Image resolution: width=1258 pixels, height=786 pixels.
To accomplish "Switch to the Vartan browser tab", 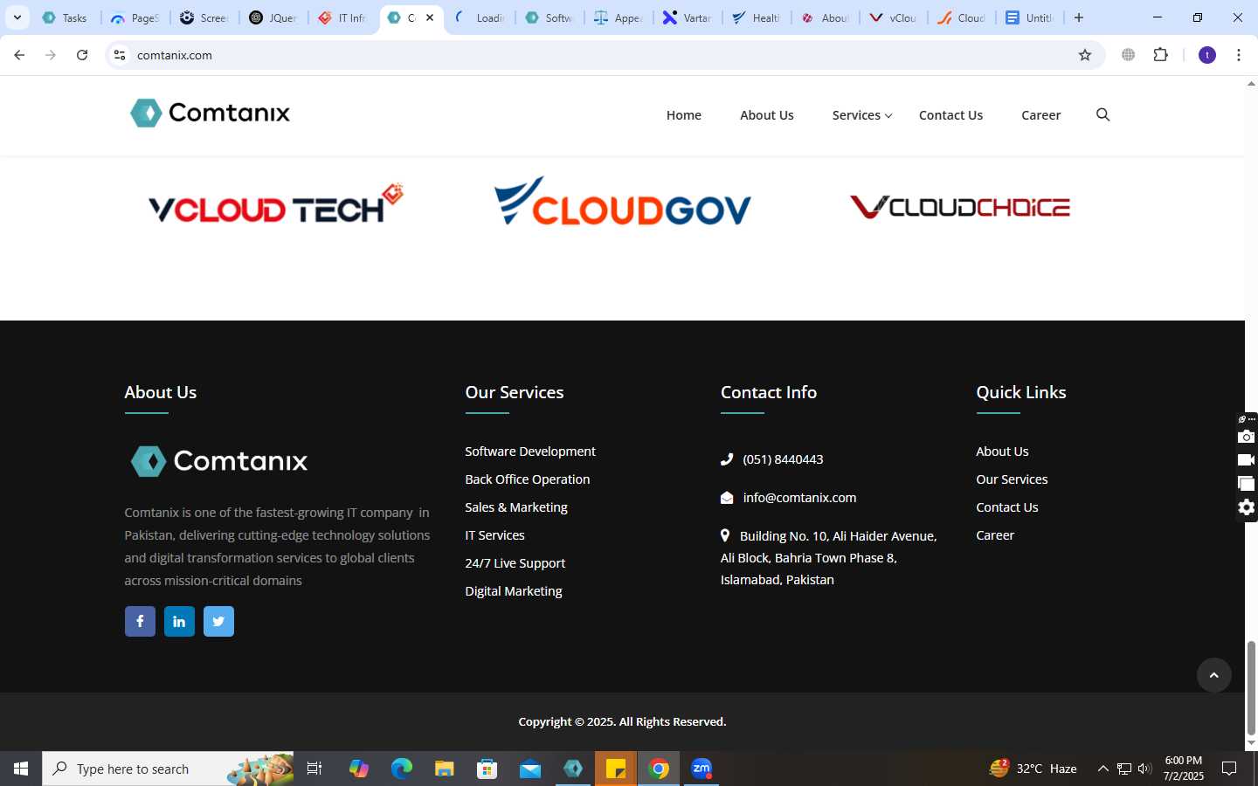I will click(x=688, y=17).
